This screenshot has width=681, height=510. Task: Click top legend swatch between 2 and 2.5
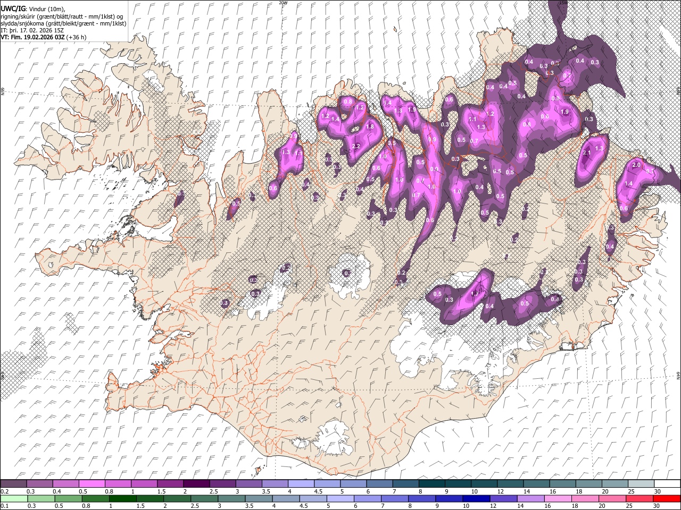pos(196,483)
